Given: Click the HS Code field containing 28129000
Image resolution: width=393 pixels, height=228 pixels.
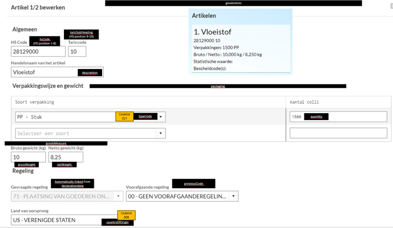Looking at the screenshot, I should tap(38, 52).
